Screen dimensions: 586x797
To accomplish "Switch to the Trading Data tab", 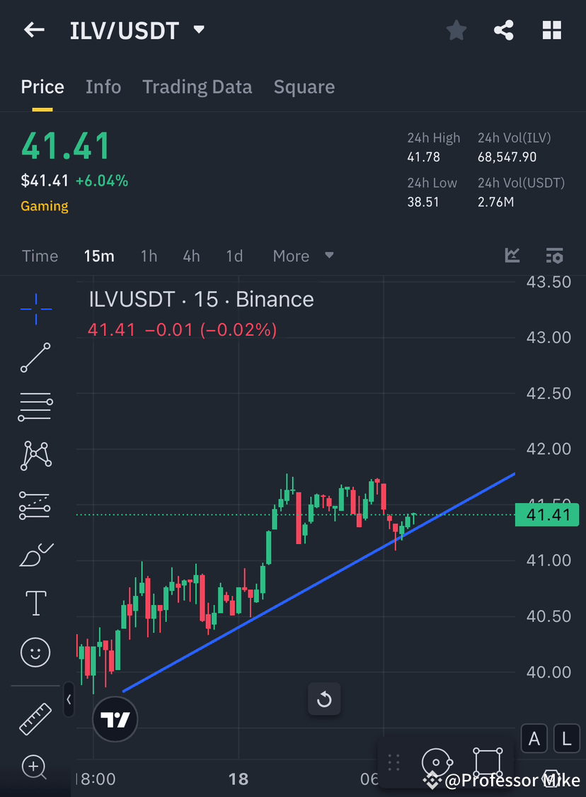I will tap(197, 86).
